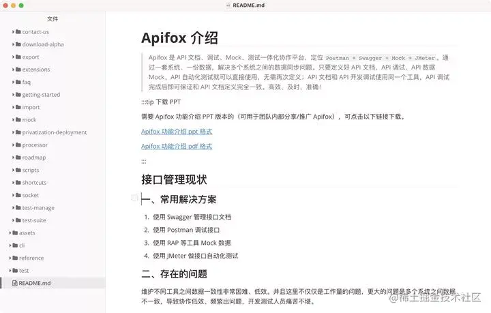
Task: Select the getting-started folder label
Action: tap(41, 95)
